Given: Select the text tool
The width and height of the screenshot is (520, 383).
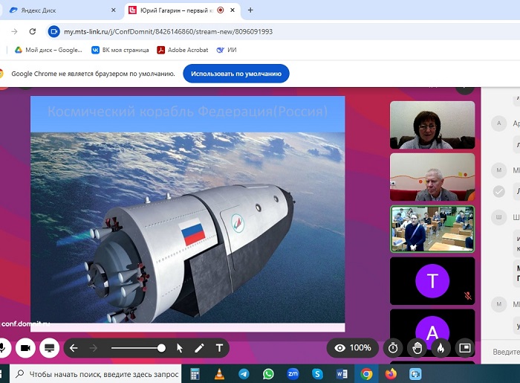Looking at the screenshot, I should pyautogui.click(x=219, y=347).
